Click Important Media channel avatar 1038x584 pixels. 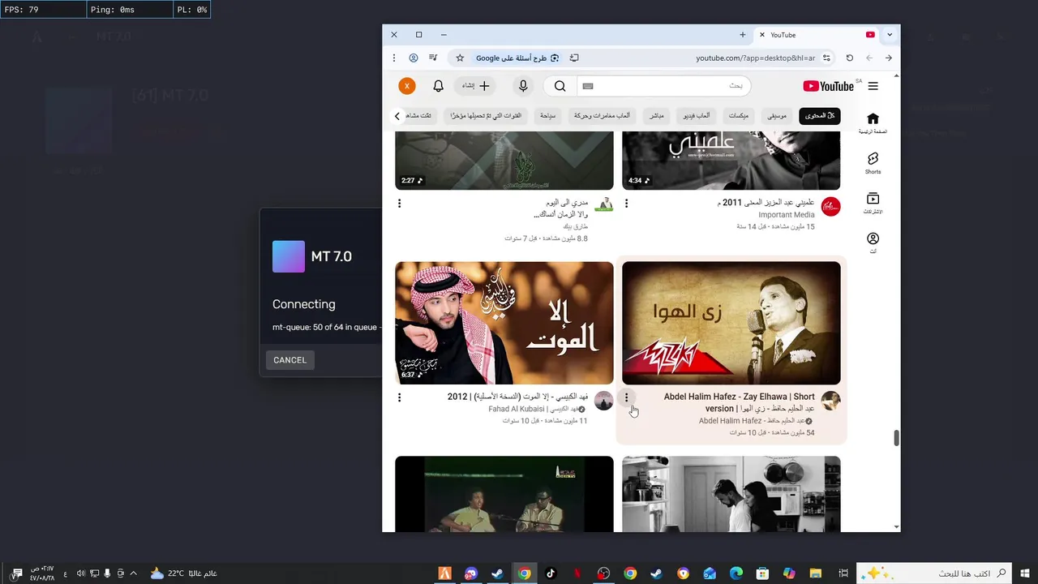pos(830,206)
